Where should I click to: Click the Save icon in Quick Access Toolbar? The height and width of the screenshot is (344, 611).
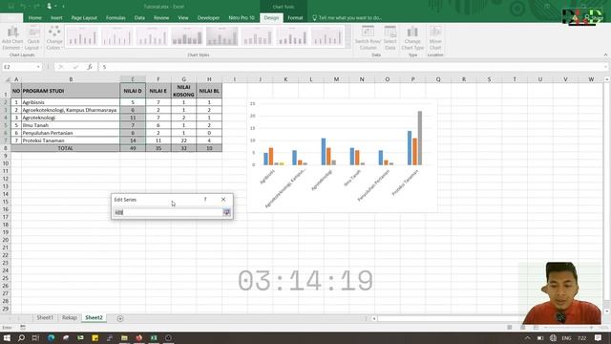(11, 7)
